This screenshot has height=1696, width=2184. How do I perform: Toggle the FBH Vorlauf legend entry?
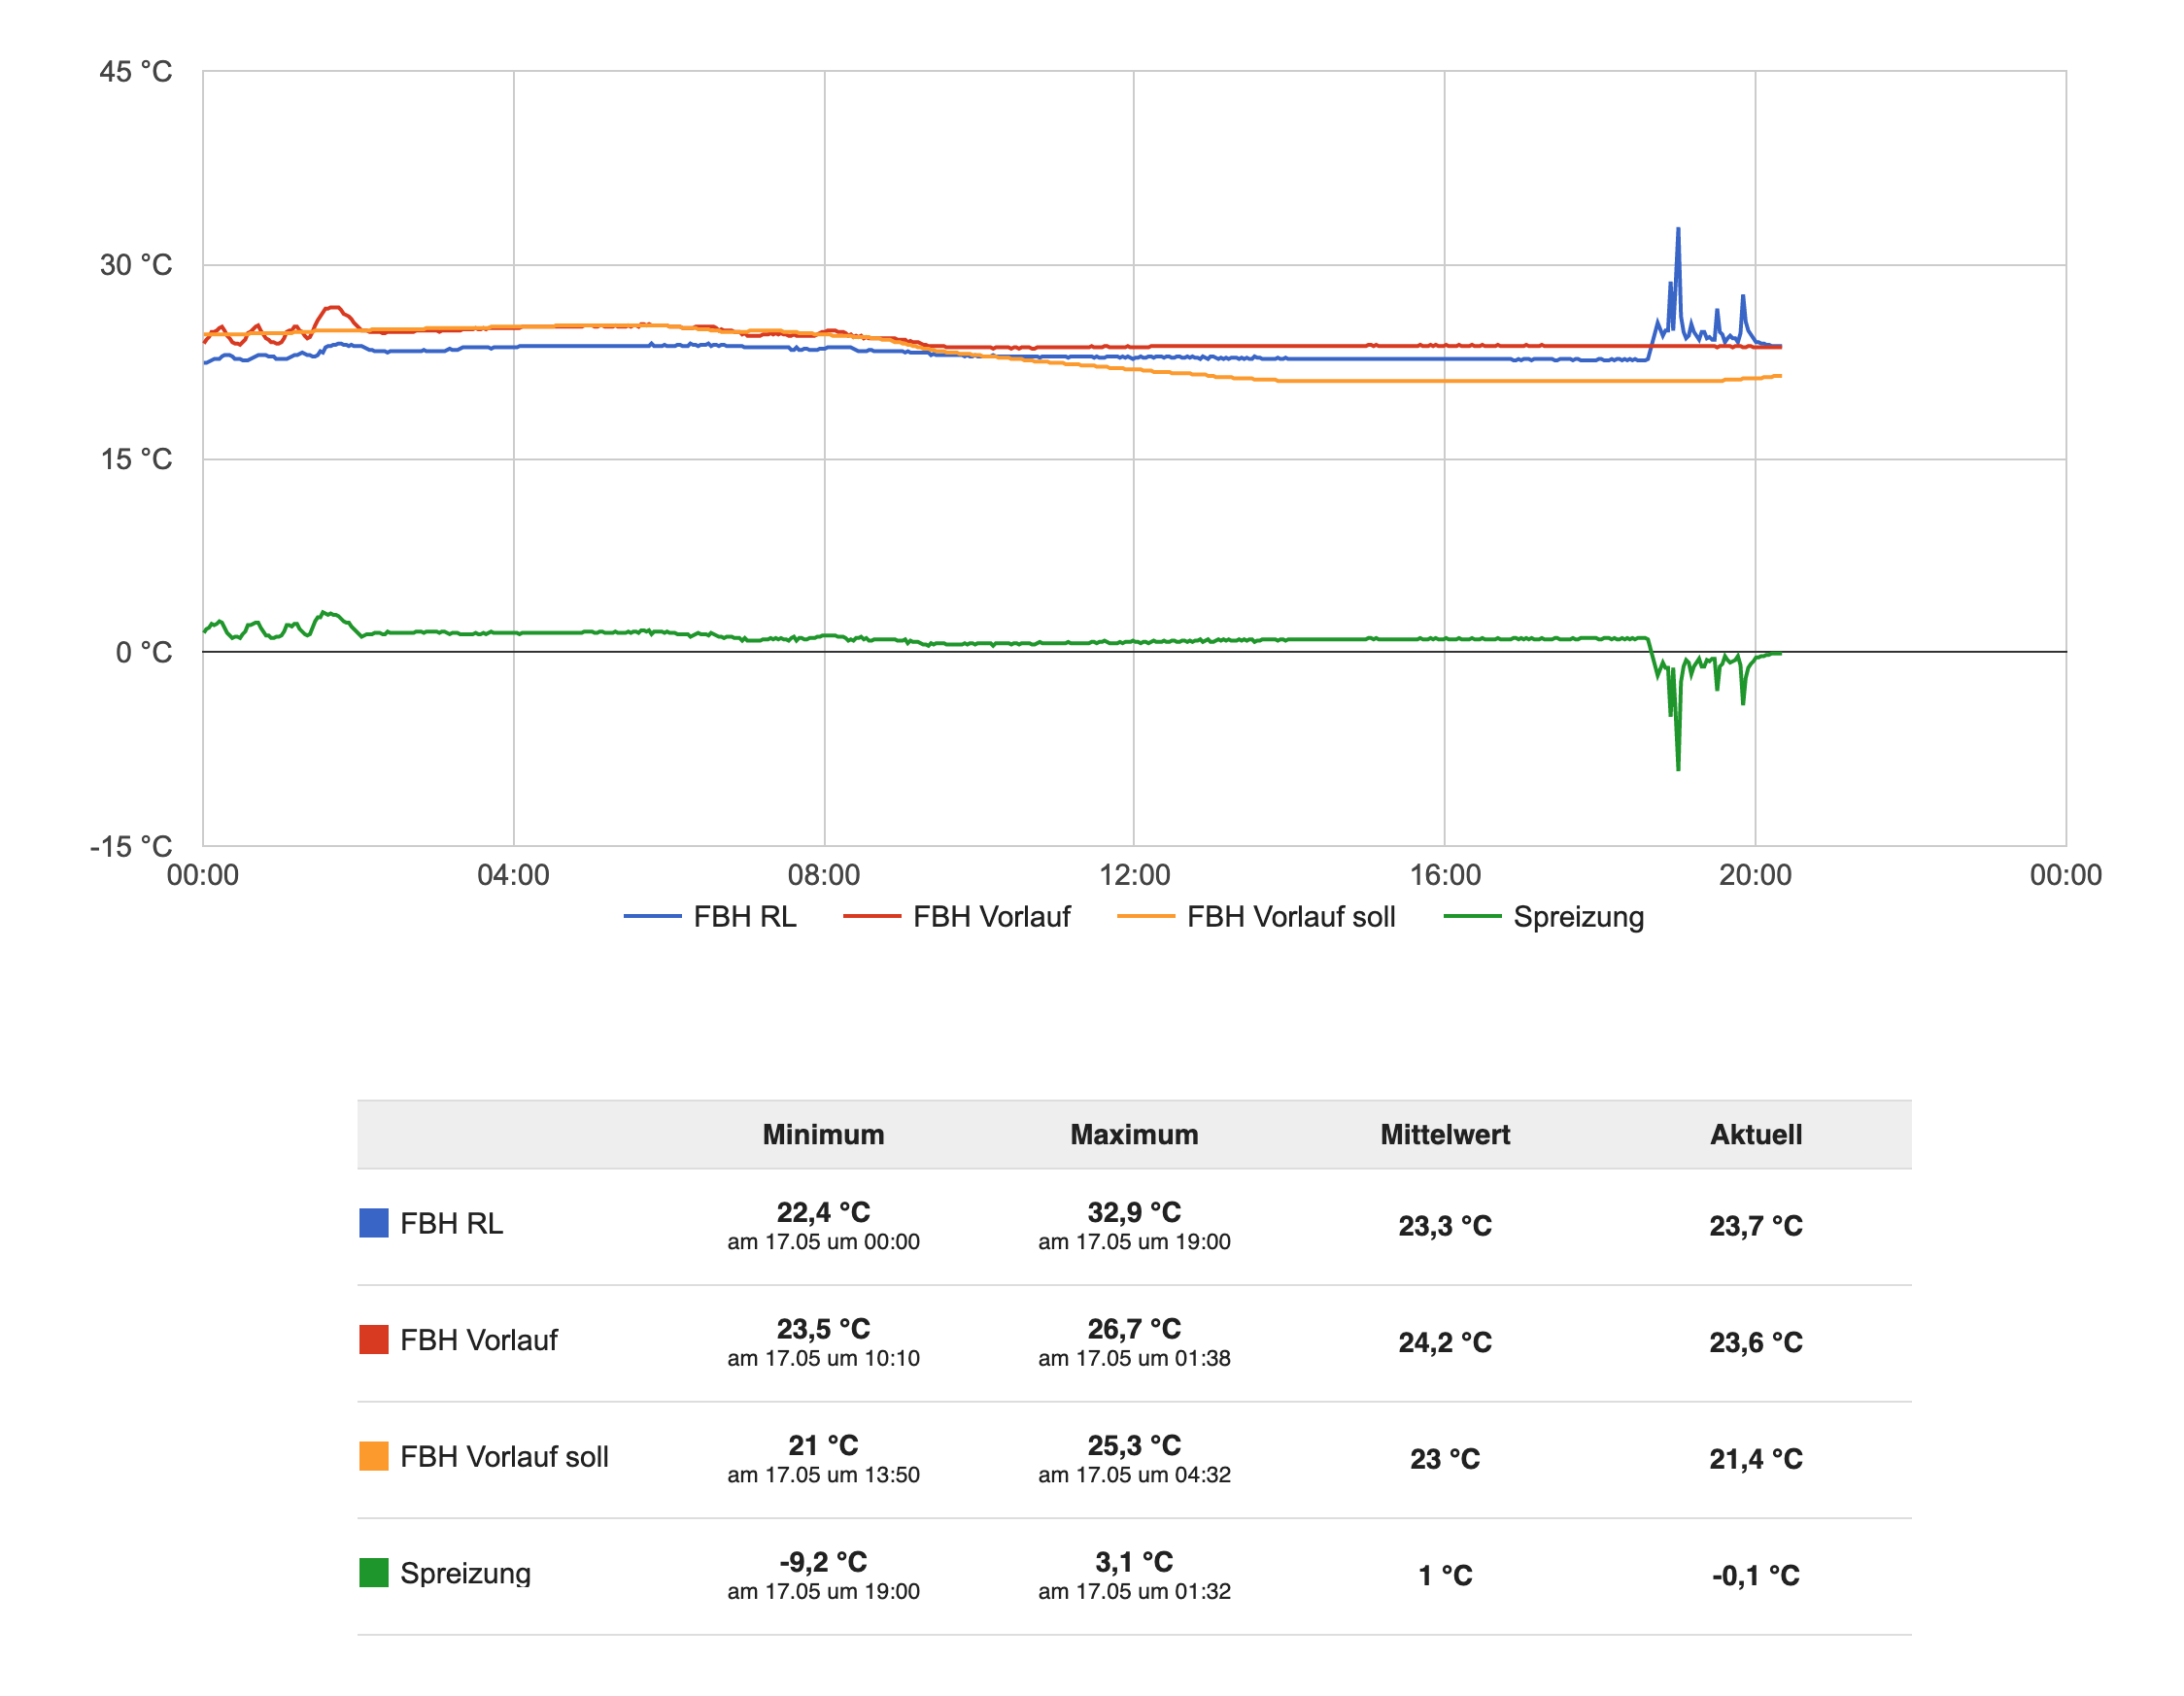(957, 917)
